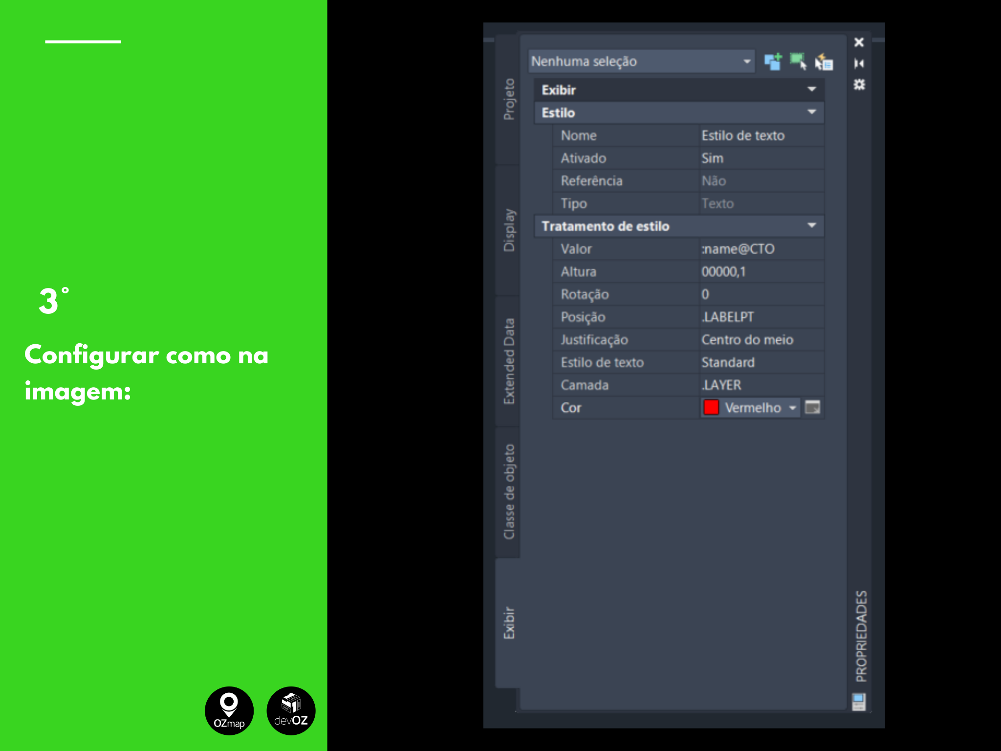Image resolution: width=1001 pixels, height=751 pixels.
Task: Open the palette properties gear icon
Action: click(x=859, y=85)
